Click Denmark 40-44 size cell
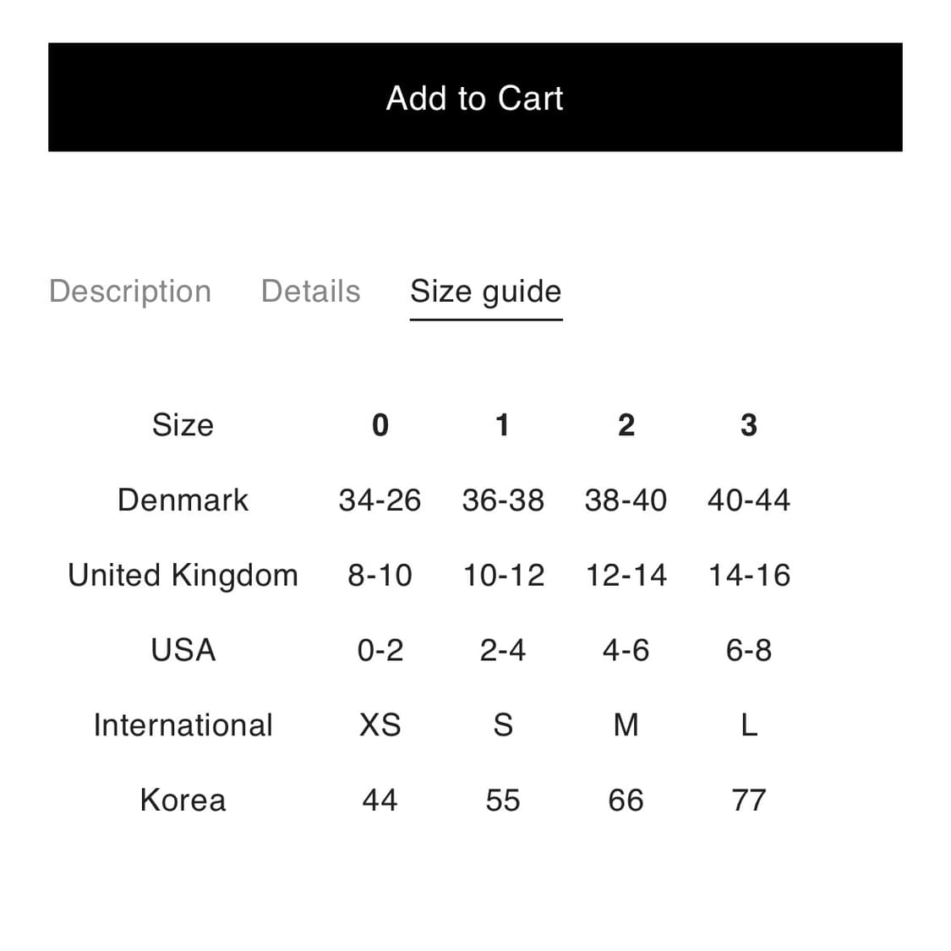 click(749, 500)
